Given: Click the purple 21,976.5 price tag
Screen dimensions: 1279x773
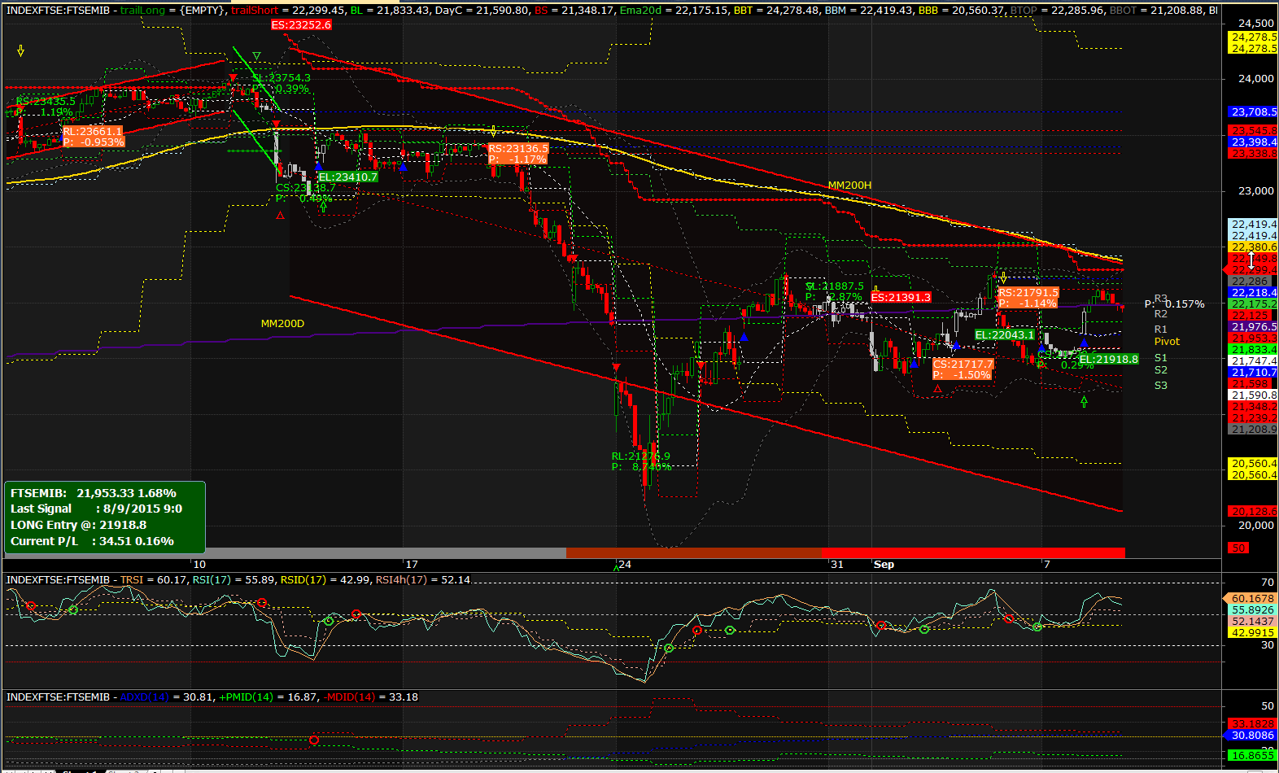Looking at the screenshot, I should [x=1253, y=327].
